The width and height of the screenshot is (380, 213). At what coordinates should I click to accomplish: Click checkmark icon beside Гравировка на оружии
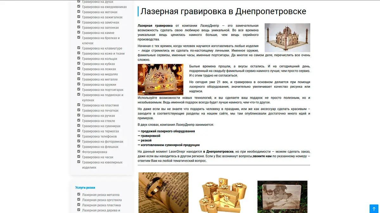click(x=79, y=84)
